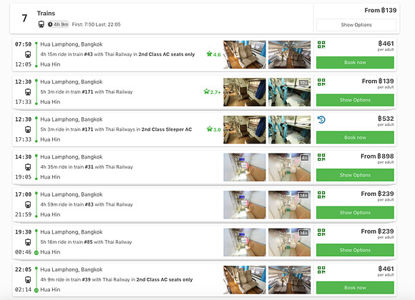
Task: Open first photo of 12:30 train from ฿139
Action: coord(245,92)
